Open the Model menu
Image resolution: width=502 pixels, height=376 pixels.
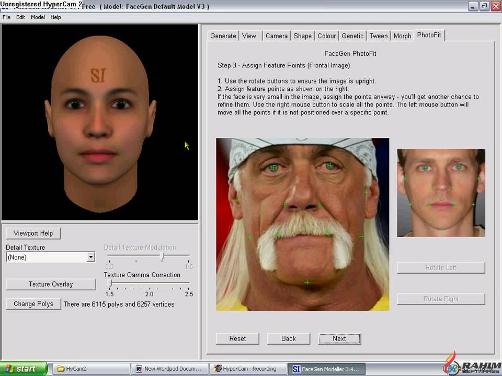(x=38, y=17)
